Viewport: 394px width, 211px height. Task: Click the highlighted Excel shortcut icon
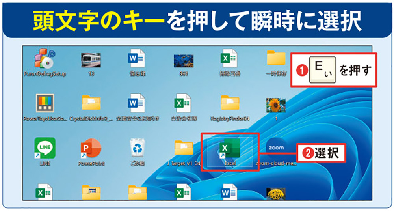(229, 148)
